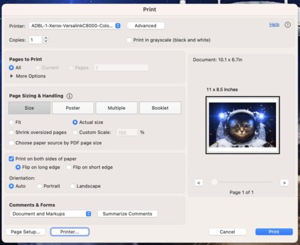Choose Landscape orientation

click(x=73, y=186)
